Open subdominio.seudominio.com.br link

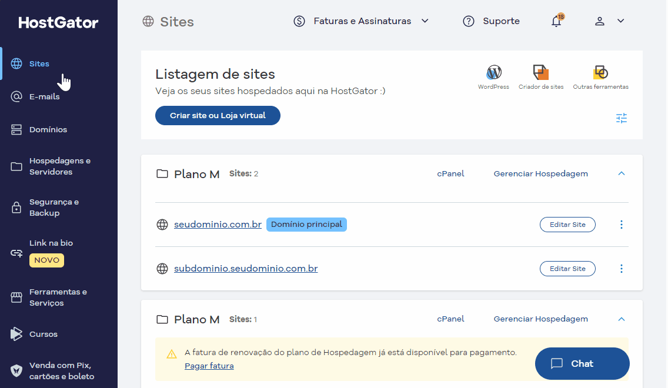point(246,269)
